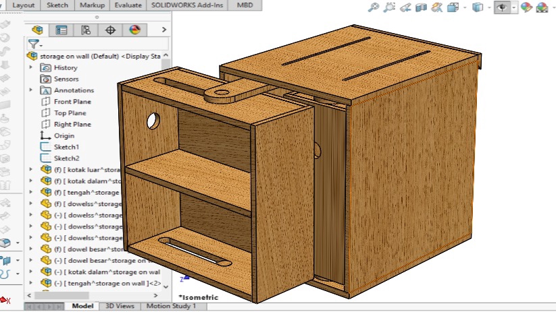Click the Sketch1 icon in tree
Image resolution: width=556 pixels, height=312 pixels.
coord(45,147)
